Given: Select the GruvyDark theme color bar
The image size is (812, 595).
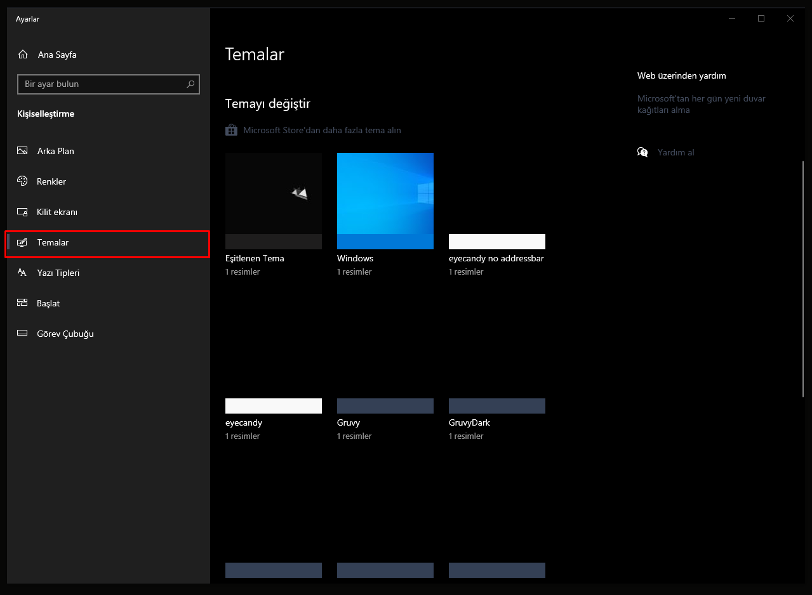Looking at the screenshot, I should [497, 406].
